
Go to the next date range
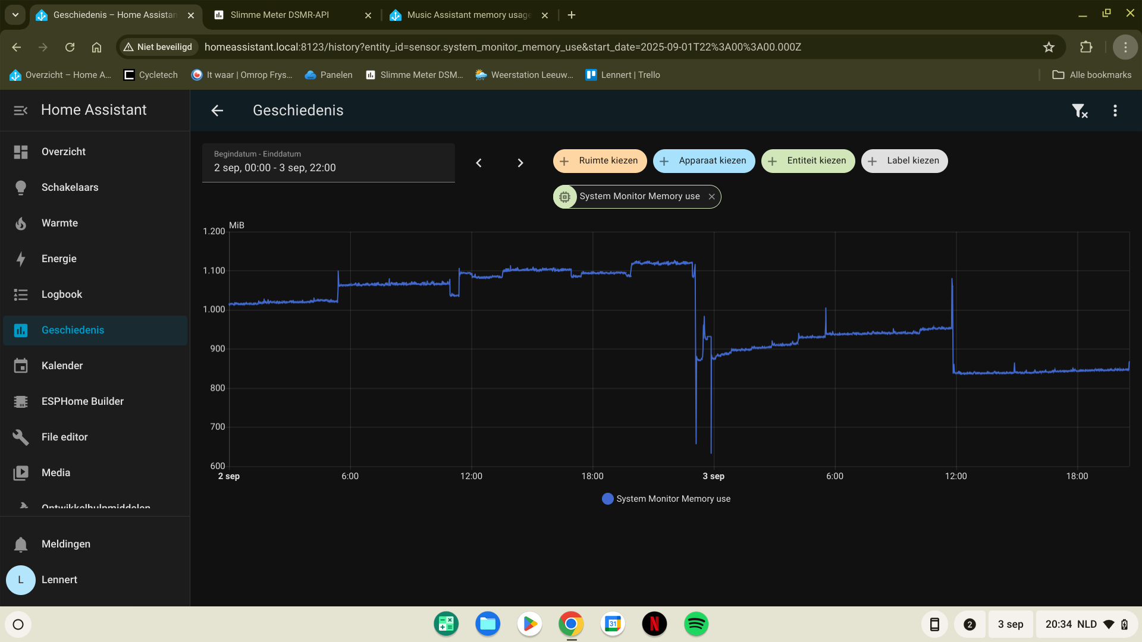[x=520, y=163]
